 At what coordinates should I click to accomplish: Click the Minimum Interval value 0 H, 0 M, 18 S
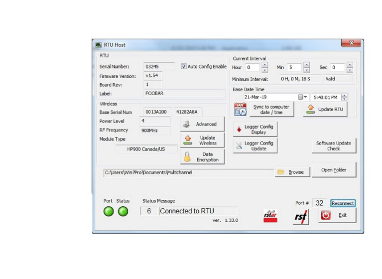[300, 79]
